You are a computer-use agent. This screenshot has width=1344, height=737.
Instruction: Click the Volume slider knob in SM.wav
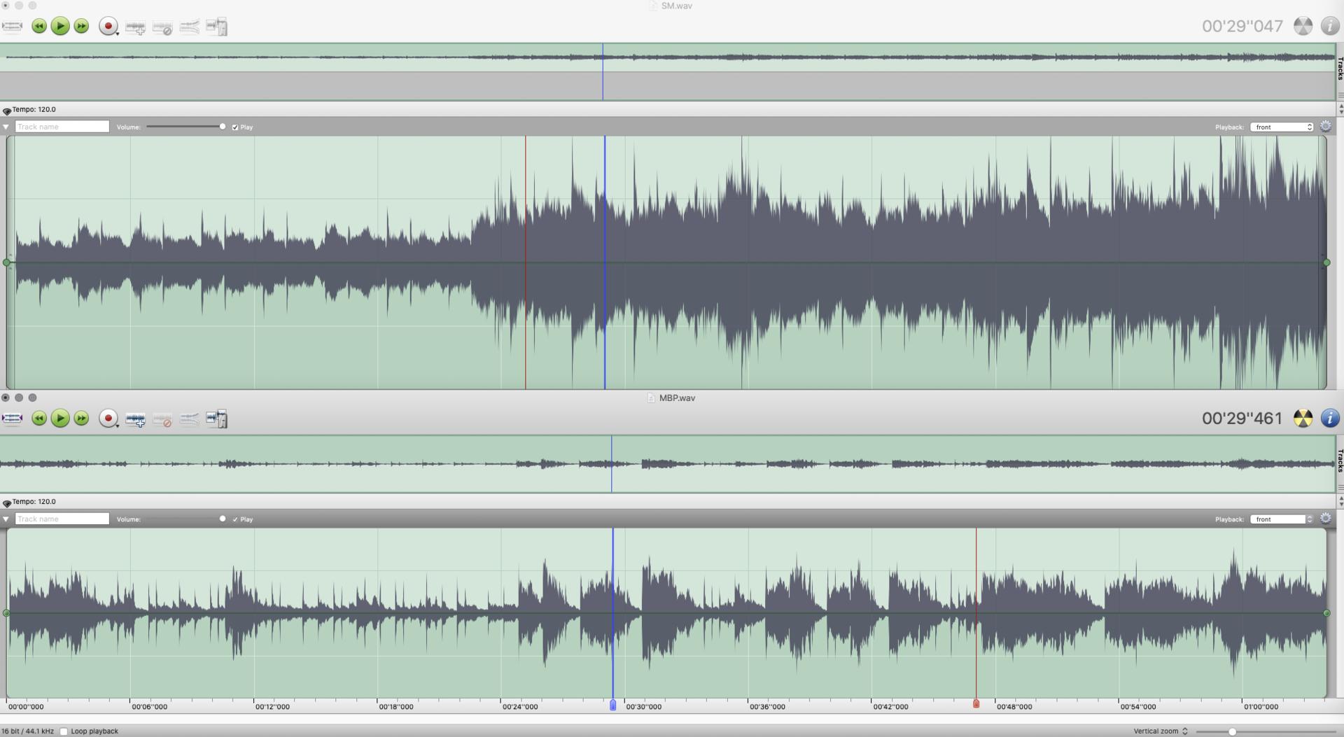coord(223,127)
